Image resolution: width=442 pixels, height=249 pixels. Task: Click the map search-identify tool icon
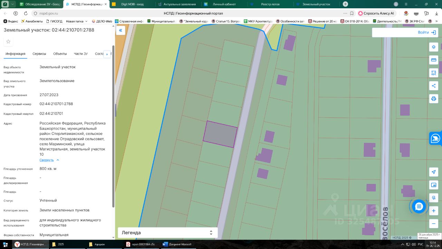[434, 198]
